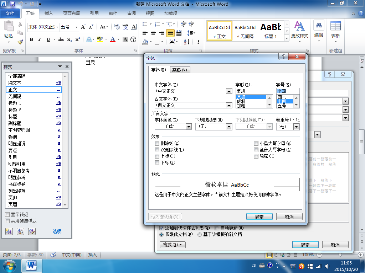Align text left in ribbon

pos(145,33)
